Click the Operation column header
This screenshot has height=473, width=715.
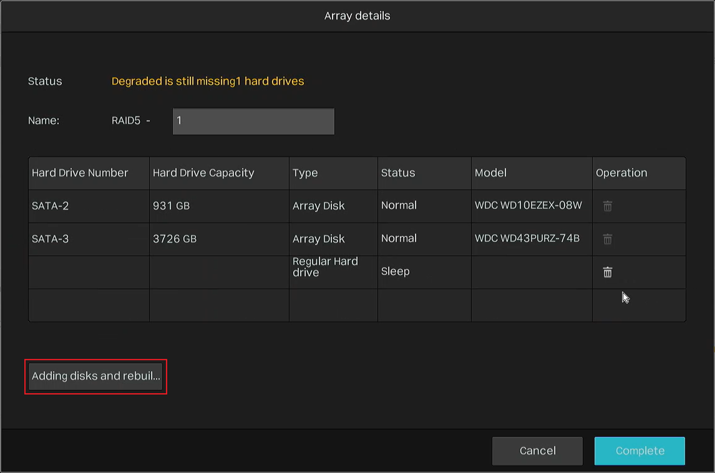tap(639, 173)
